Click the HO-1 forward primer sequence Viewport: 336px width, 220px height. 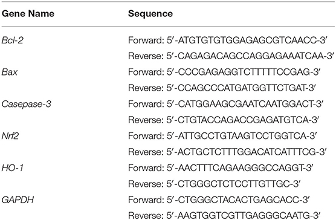221,168
